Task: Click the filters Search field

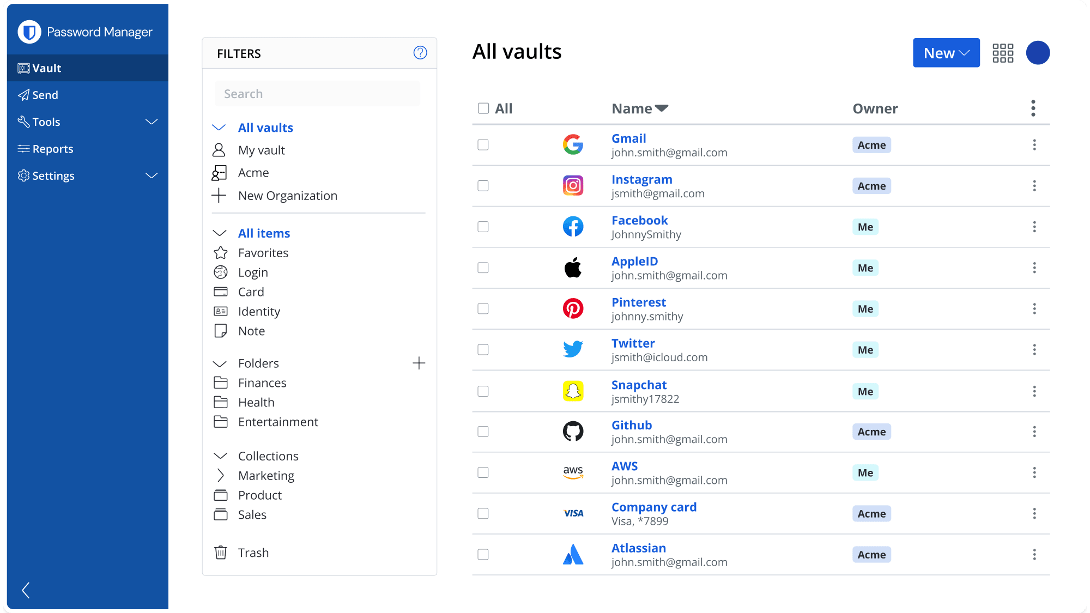Action: pyautogui.click(x=317, y=94)
